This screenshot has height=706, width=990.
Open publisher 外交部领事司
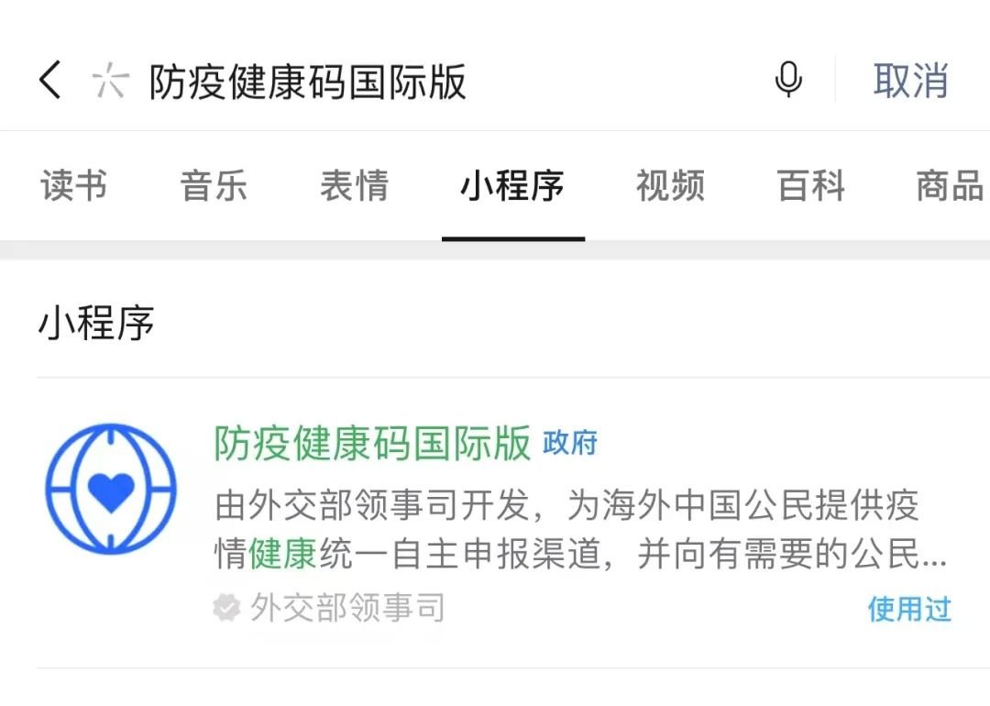tap(347, 608)
